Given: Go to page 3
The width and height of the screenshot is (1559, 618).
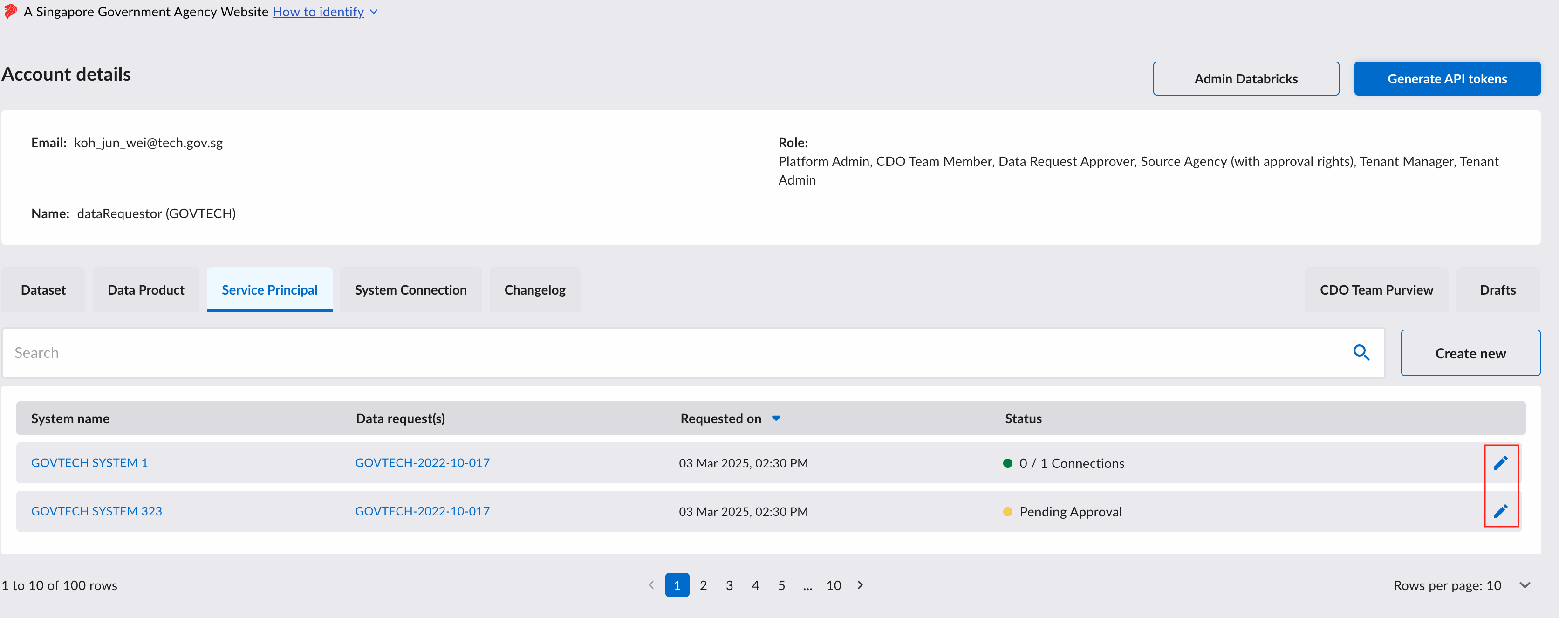Looking at the screenshot, I should click(729, 585).
